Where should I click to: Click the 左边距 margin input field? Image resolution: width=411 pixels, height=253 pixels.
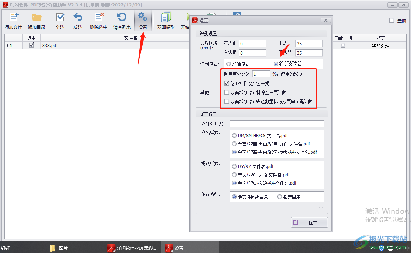point(253,44)
